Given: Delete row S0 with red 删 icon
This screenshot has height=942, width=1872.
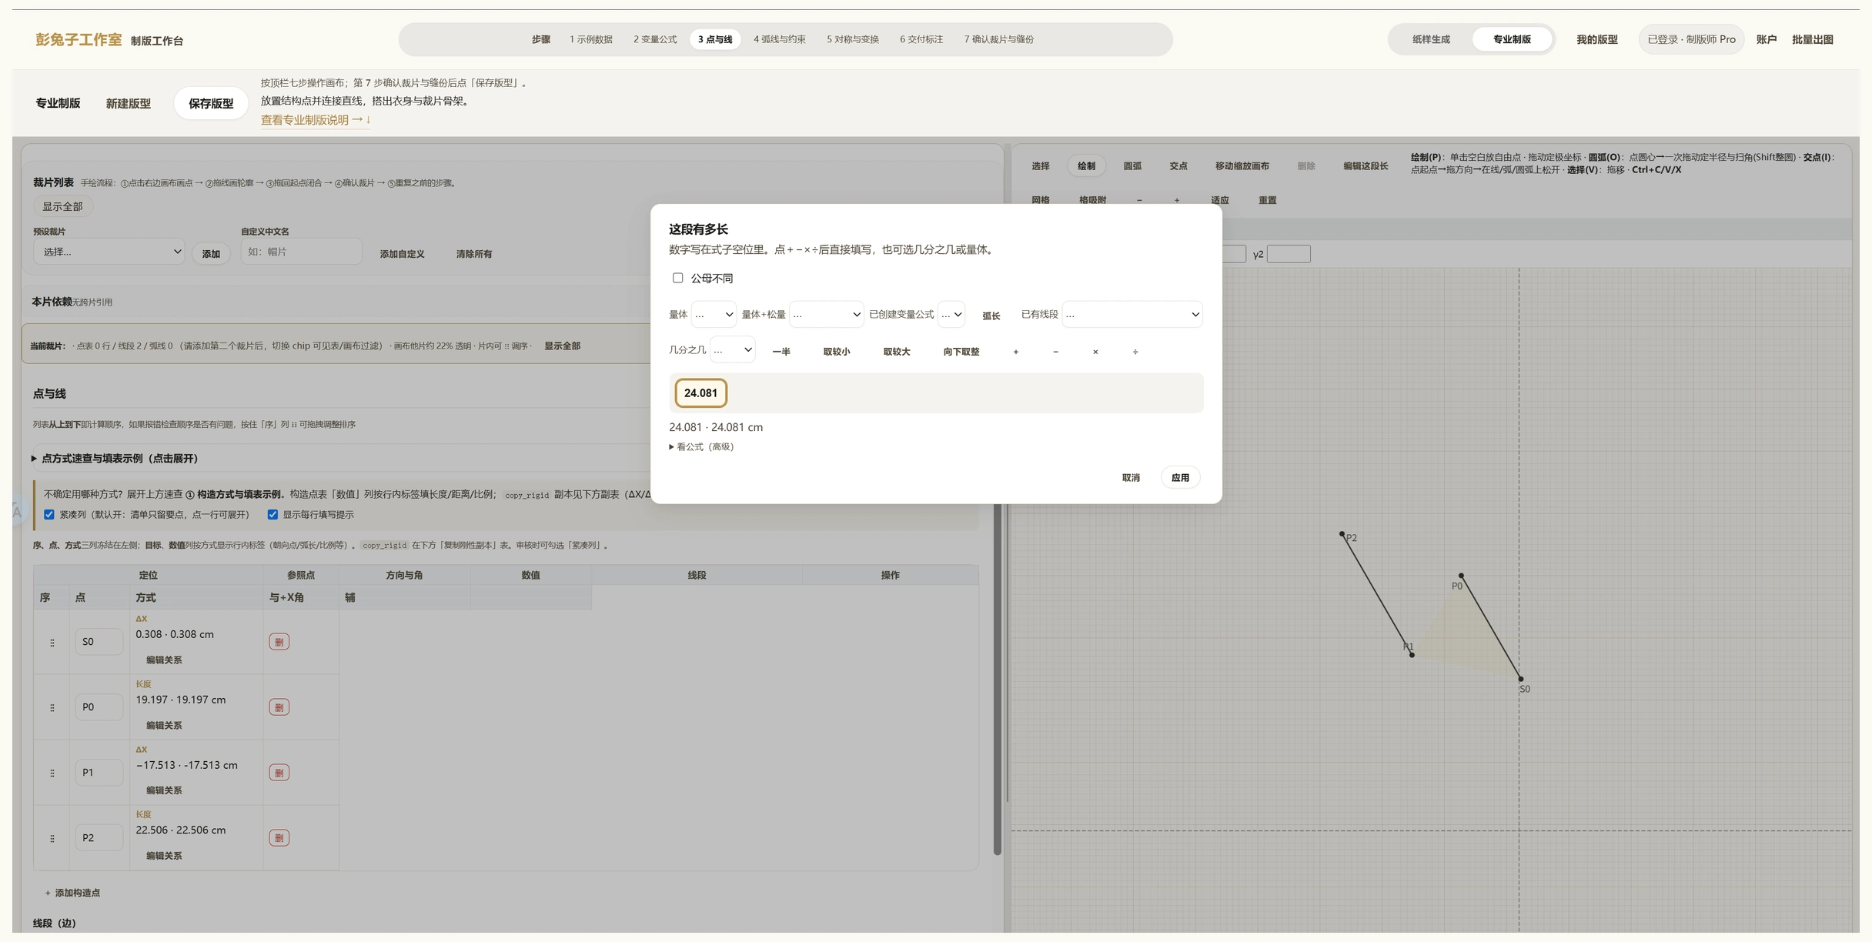Looking at the screenshot, I should click(x=279, y=642).
